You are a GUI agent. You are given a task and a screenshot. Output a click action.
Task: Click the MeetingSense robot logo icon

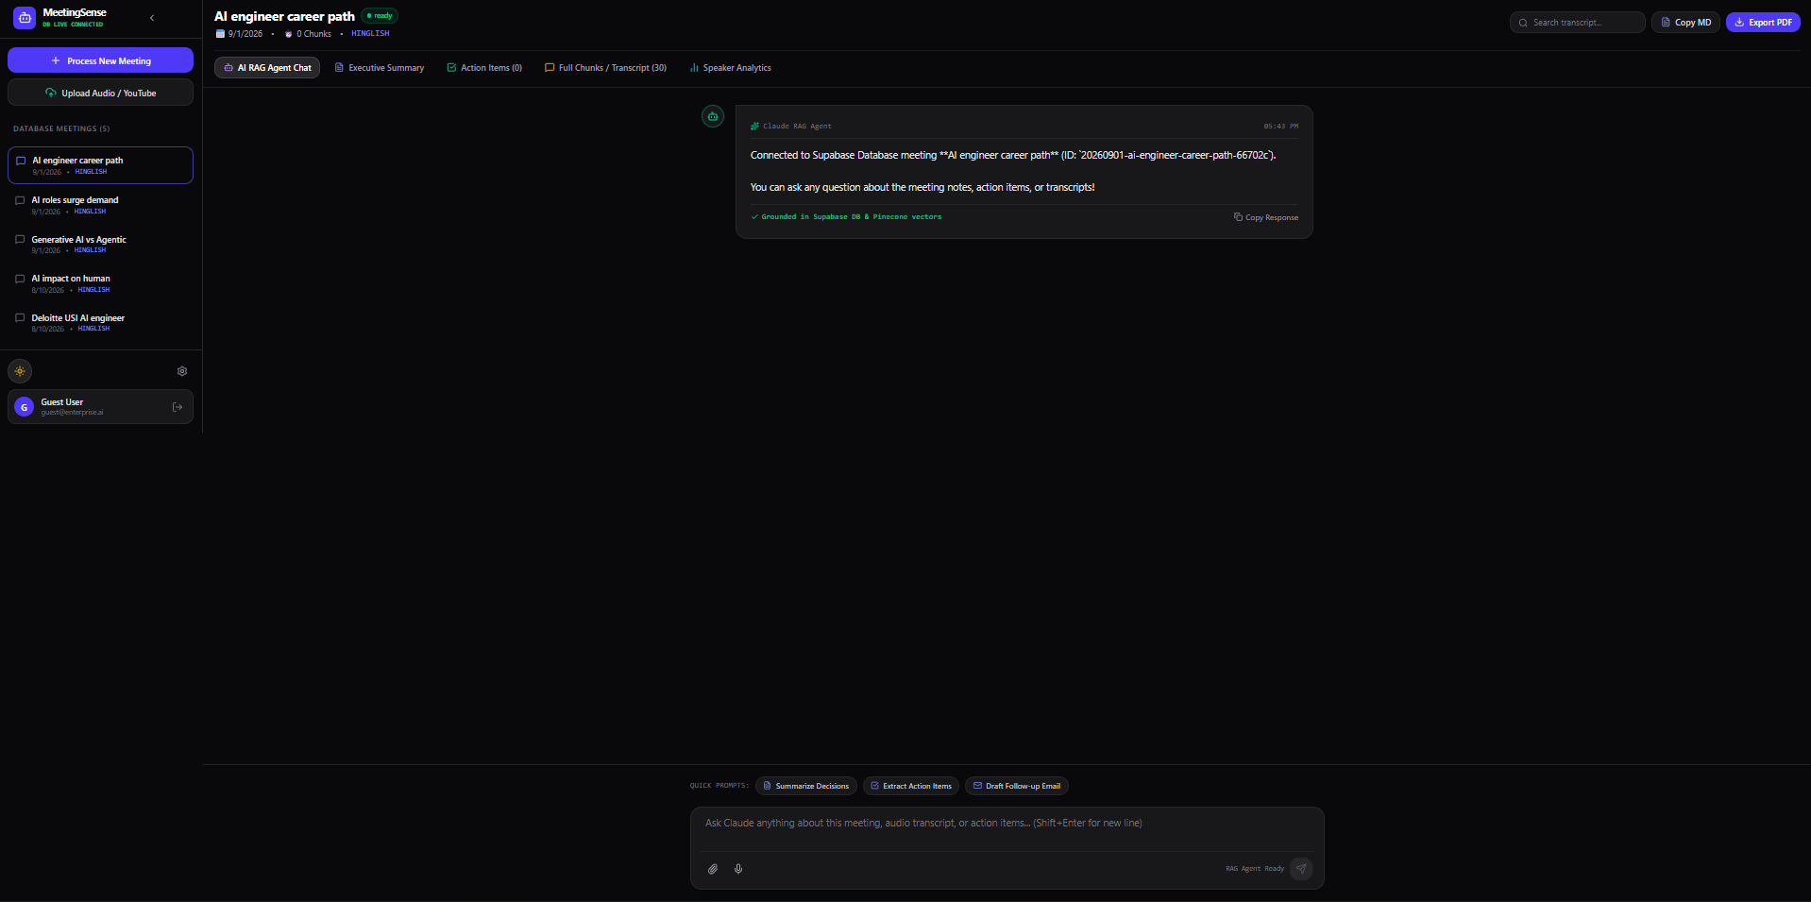[x=25, y=17]
